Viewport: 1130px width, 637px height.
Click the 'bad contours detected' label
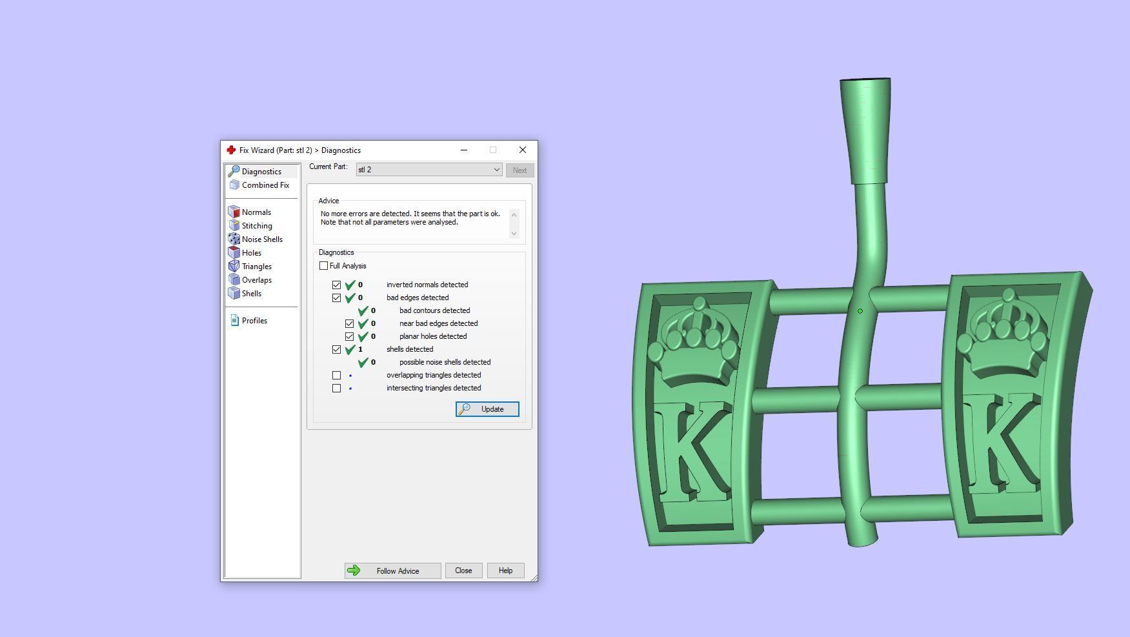[434, 310]
